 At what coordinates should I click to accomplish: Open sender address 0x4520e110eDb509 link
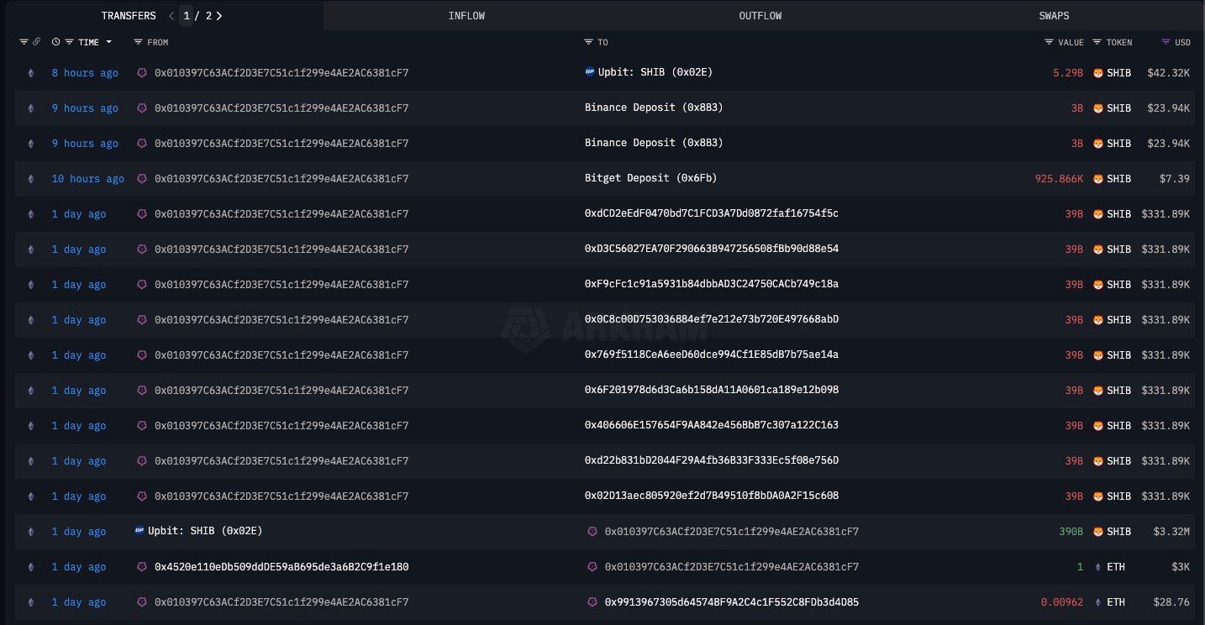pyautogui.click(x=282, y=567)
